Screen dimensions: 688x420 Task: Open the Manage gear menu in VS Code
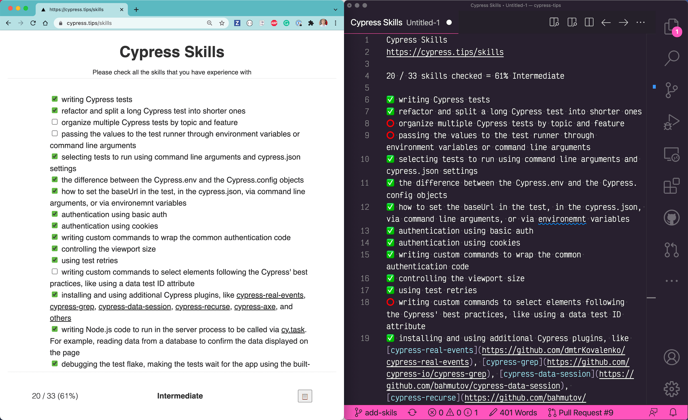671,389
